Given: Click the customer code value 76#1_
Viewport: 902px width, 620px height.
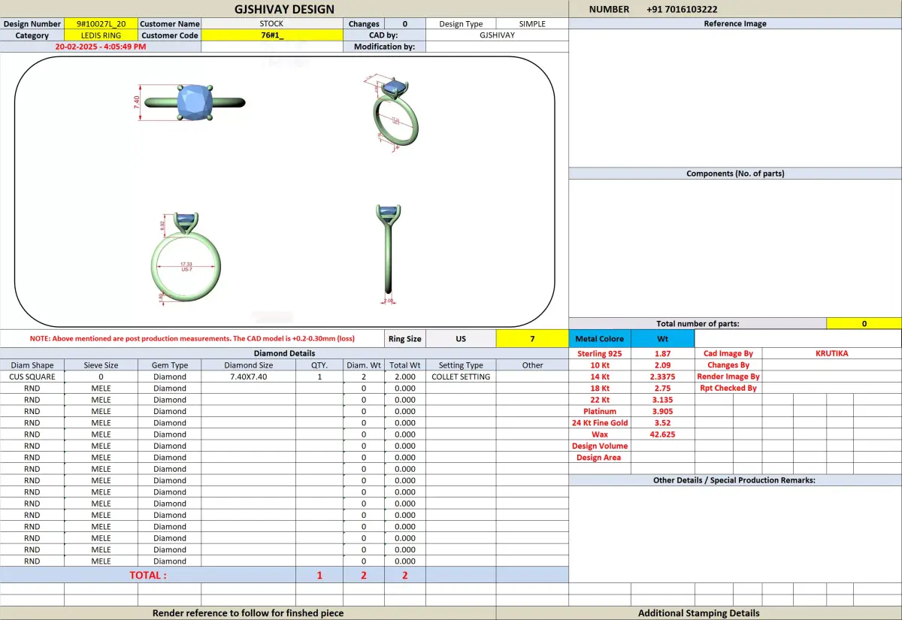Looking at the screenshot, I should tap(272, 35).
